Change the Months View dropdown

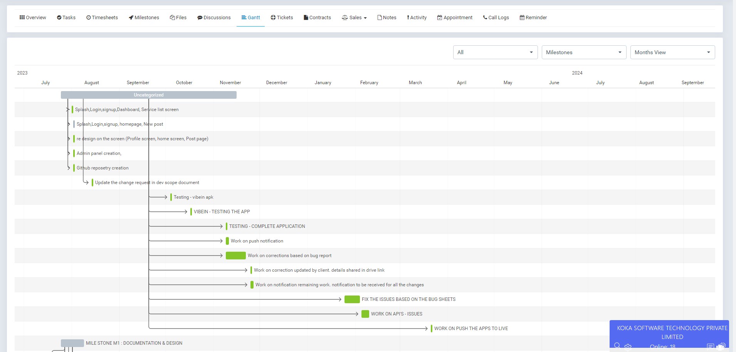point(672,52)
